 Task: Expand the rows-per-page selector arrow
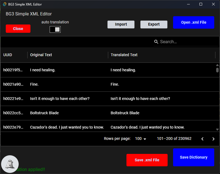click(x=145, y=139)
